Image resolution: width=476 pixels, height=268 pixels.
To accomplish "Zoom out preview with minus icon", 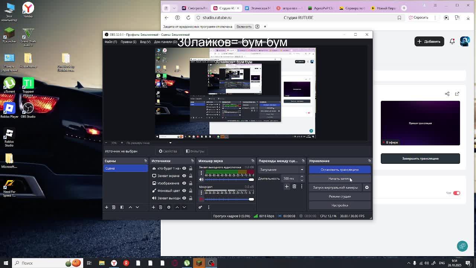I will (106, 143).
